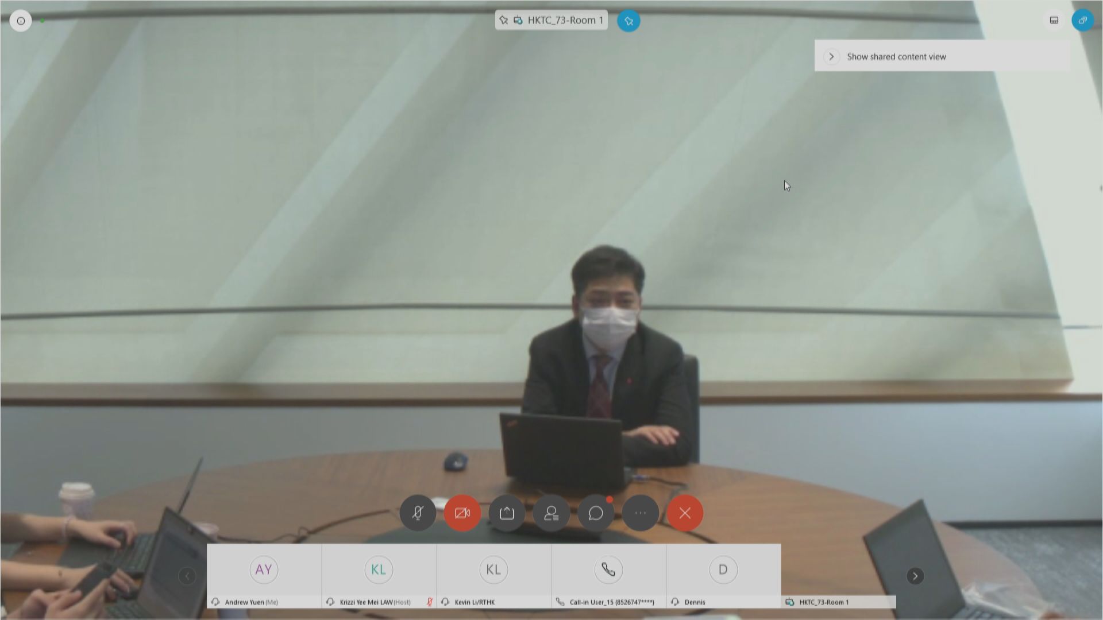Open the meeting info icon
This screenshot has height=620, width=1103.
(21, 21)
